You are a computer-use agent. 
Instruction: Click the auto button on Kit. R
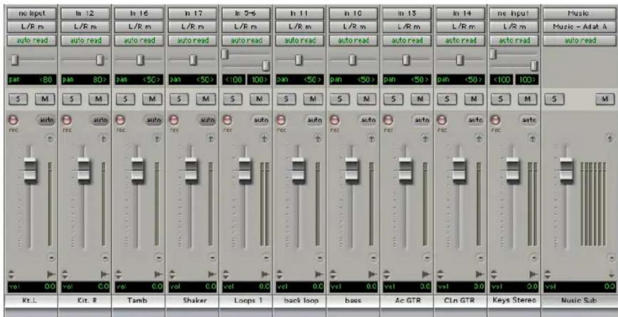(101, 120)
